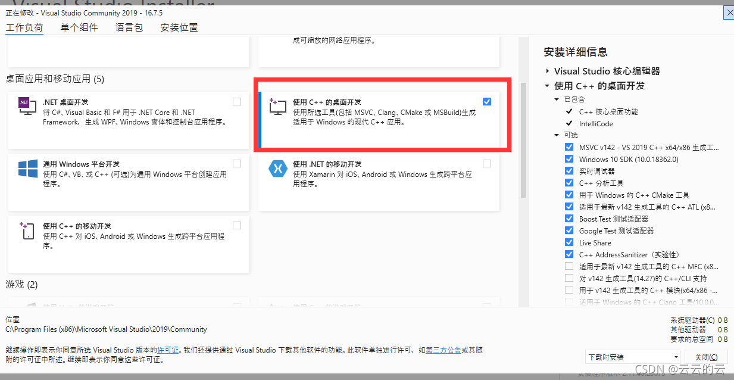
Task: Switch to the 语言包 tab
Action: (x=129, y=27)
